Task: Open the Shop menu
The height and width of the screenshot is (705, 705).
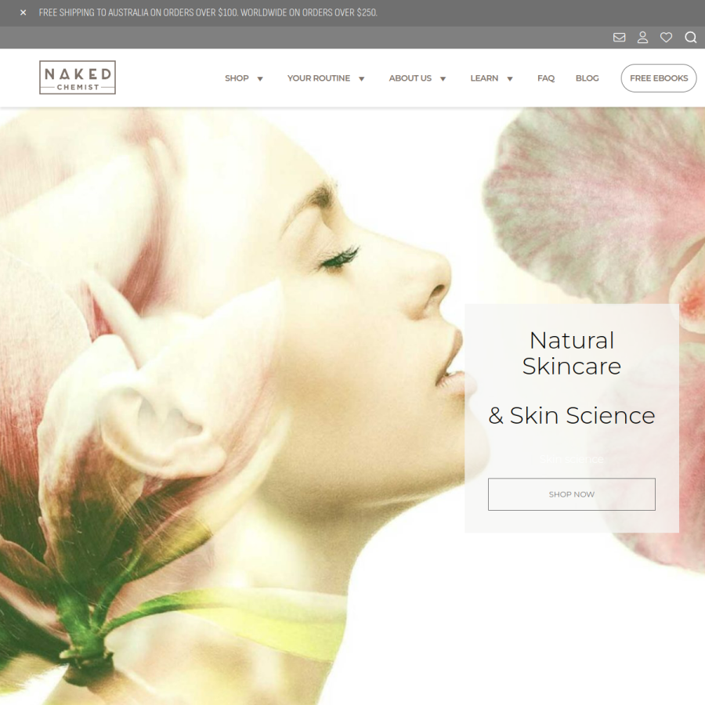Action: [x=237, y=78]
